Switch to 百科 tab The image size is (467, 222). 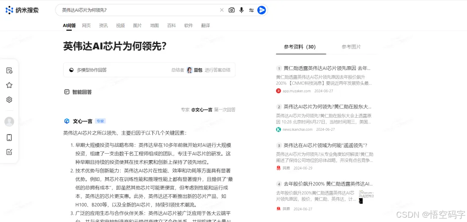pos(172,26)
